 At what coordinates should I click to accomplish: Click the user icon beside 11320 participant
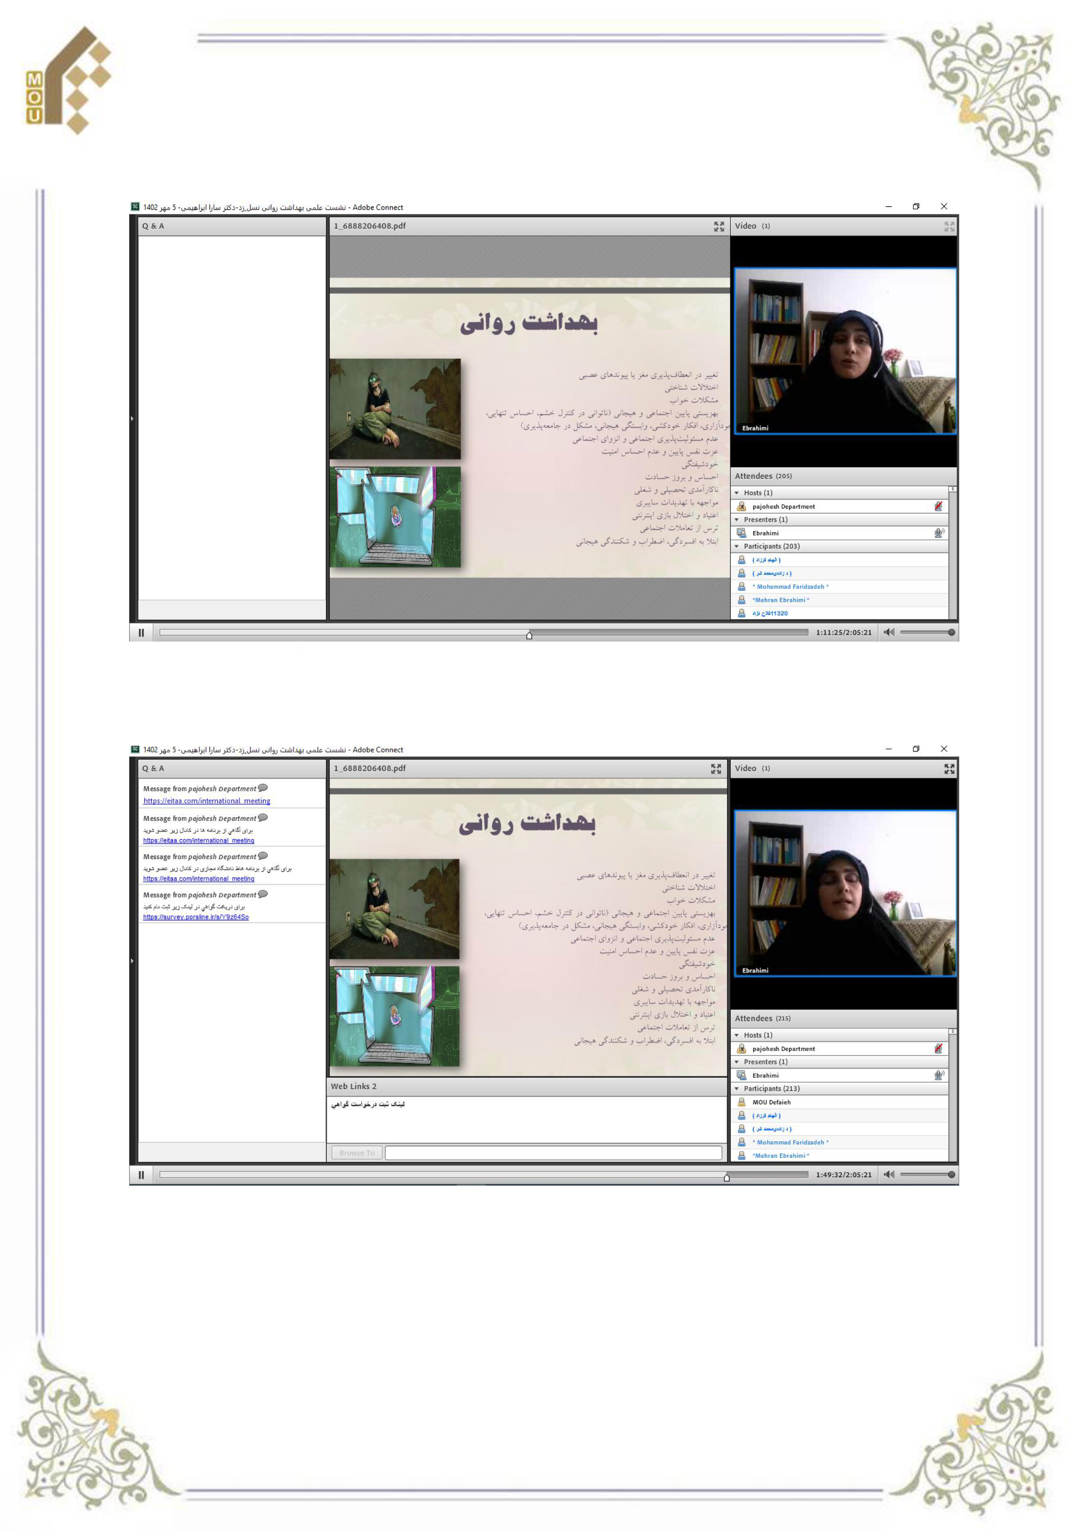pyautogui.click(x=741, y=613)
